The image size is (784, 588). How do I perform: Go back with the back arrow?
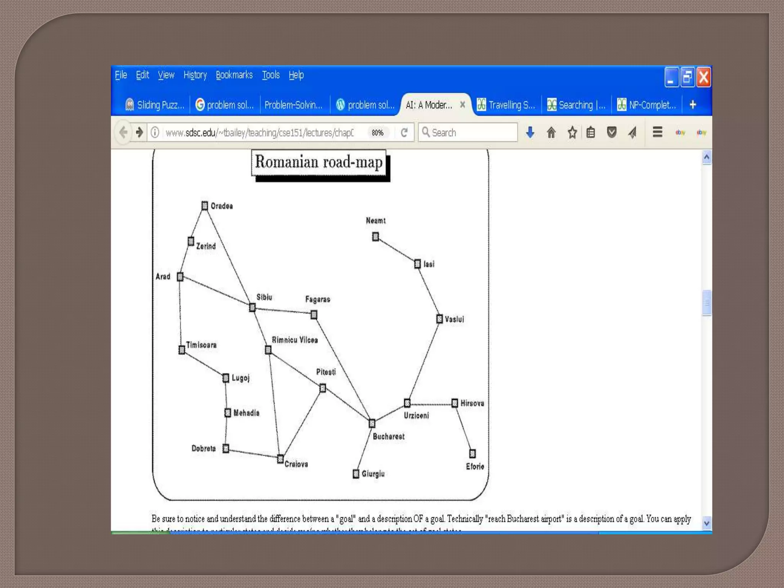(x=123, y=132)
